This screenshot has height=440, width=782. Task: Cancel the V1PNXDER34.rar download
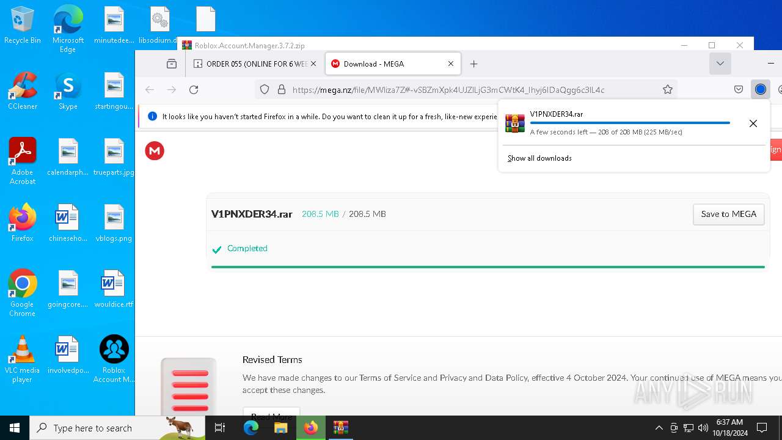pos(753,123)
